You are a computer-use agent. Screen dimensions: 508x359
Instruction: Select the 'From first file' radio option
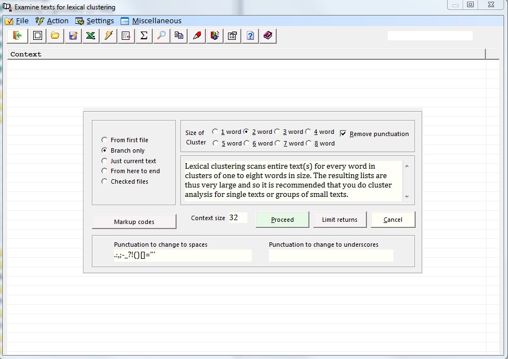pos(105,140)
